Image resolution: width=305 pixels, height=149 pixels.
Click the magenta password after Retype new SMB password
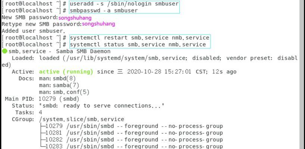(x=99, y=24)
